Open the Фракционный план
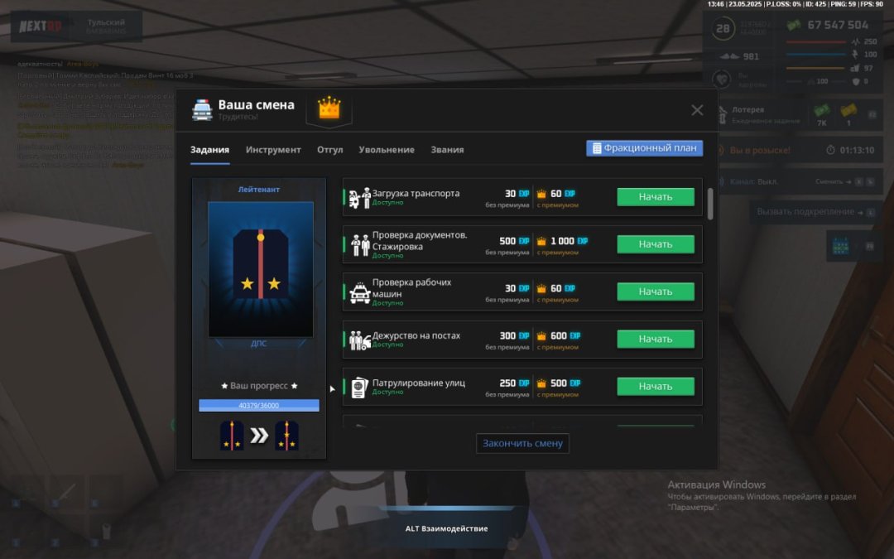The width and height of the screenshot is (894, 559). coord(644,148)
